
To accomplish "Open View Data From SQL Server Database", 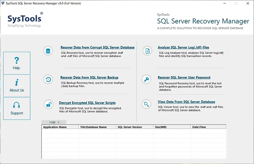I will tap(186, 102).
